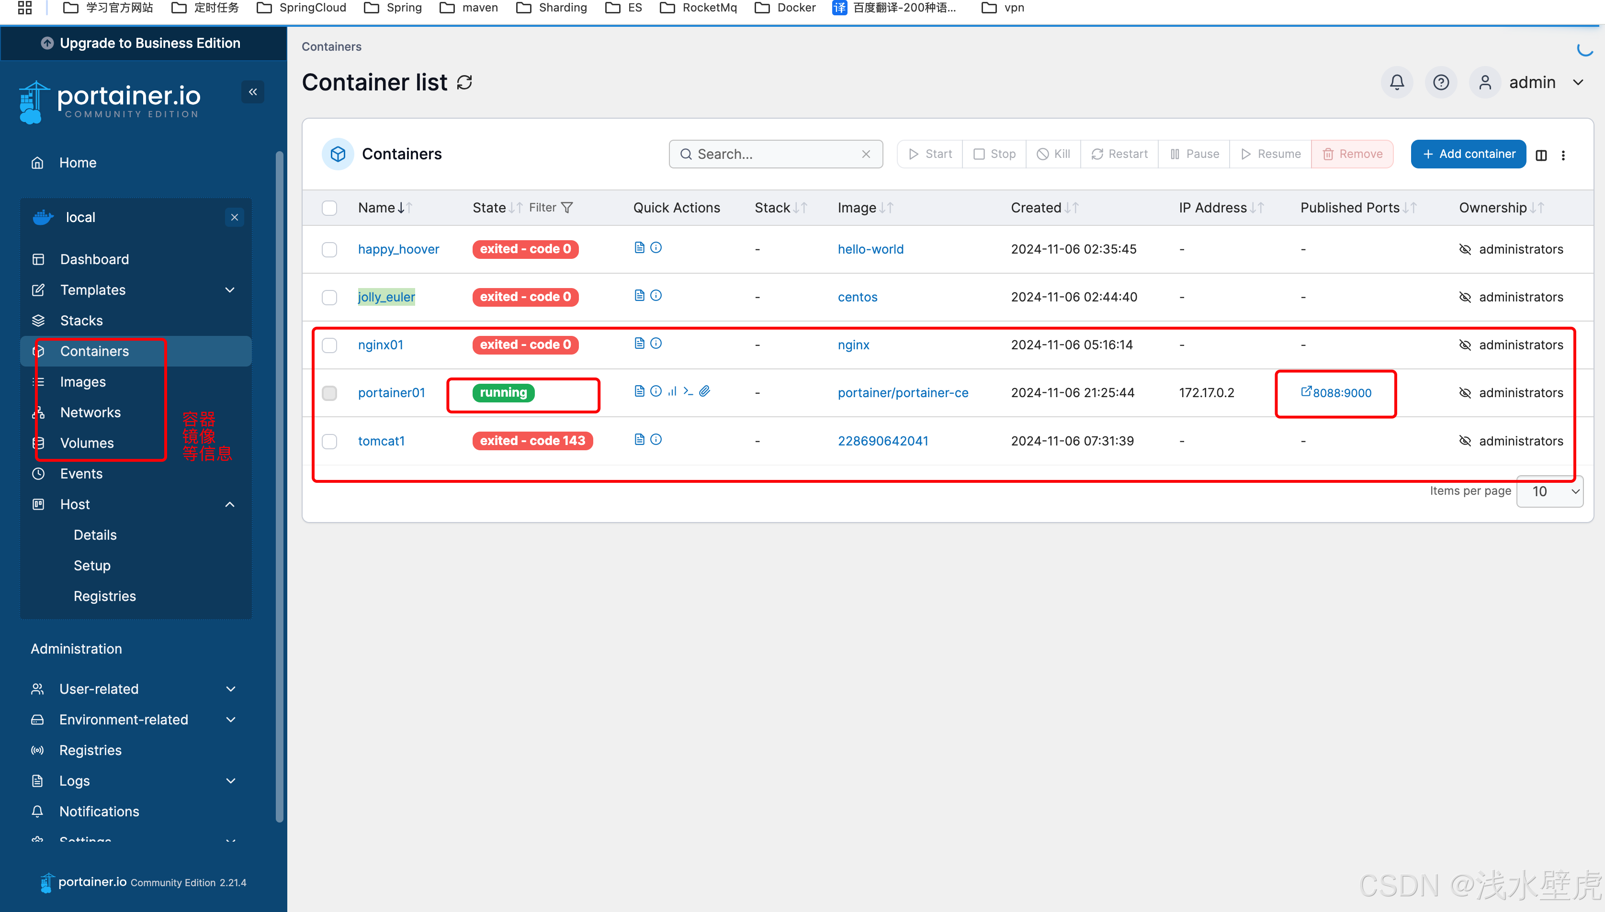
Task: Clear the search box with X icon
Action: coord(866,154)
